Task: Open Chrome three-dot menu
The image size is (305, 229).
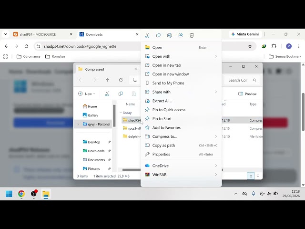Action: pyautogui.click(x=299, y=46)
